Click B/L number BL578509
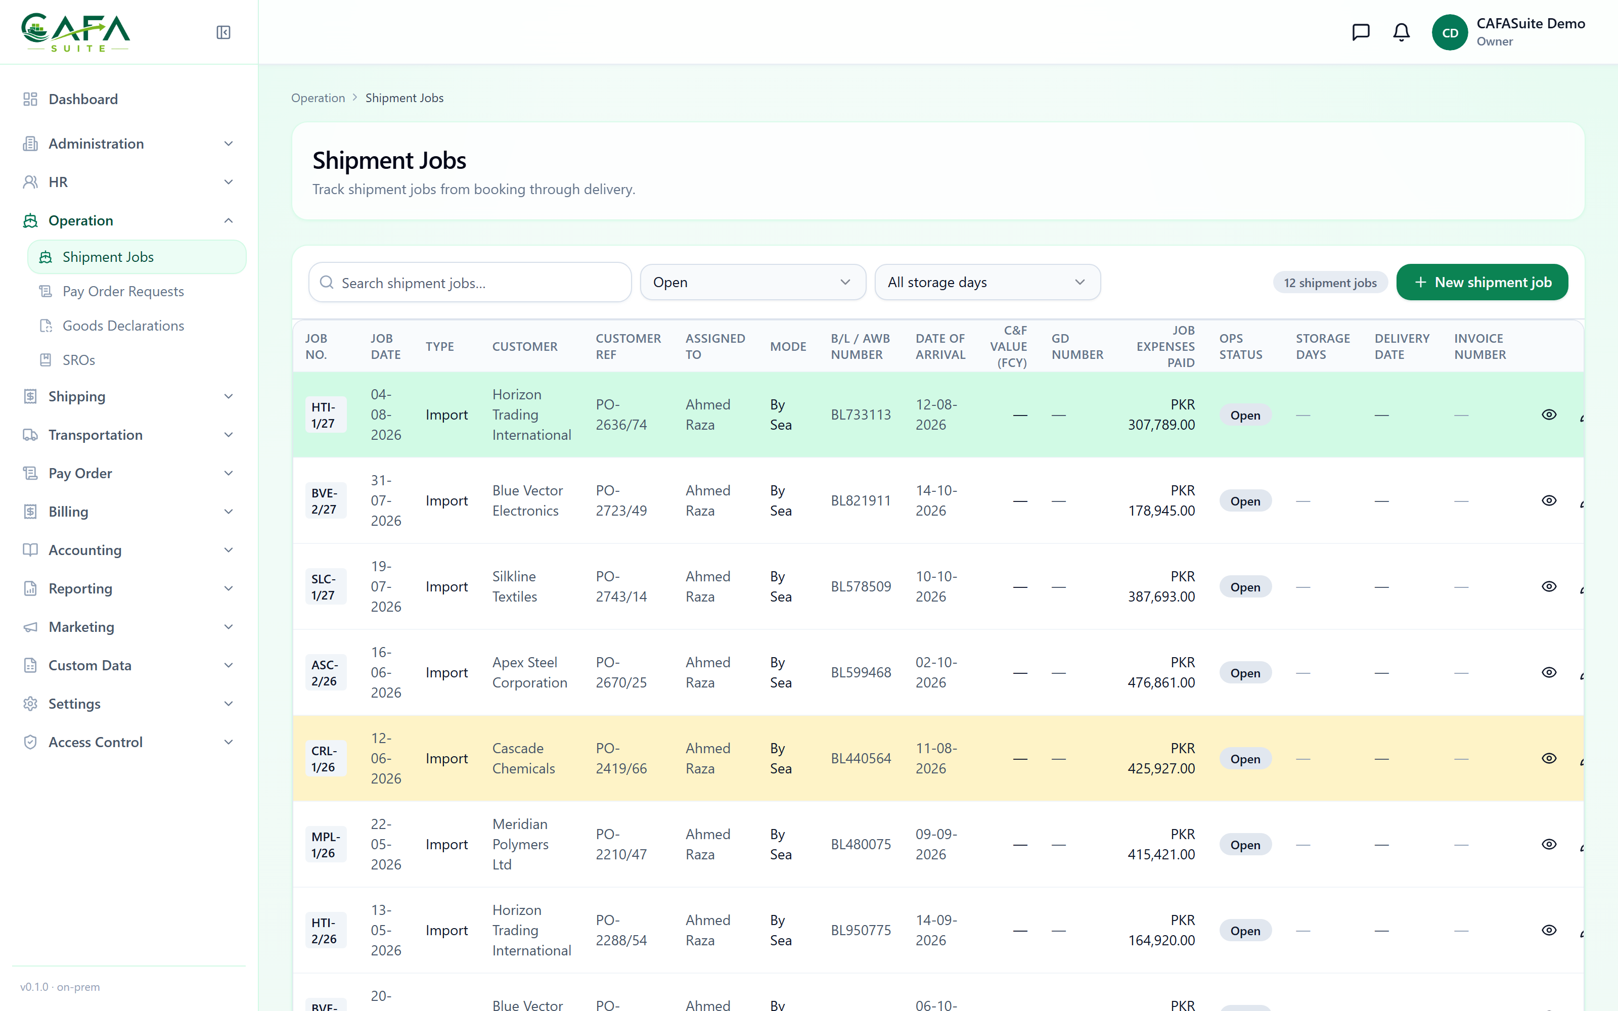 click(x=861, y=586)
